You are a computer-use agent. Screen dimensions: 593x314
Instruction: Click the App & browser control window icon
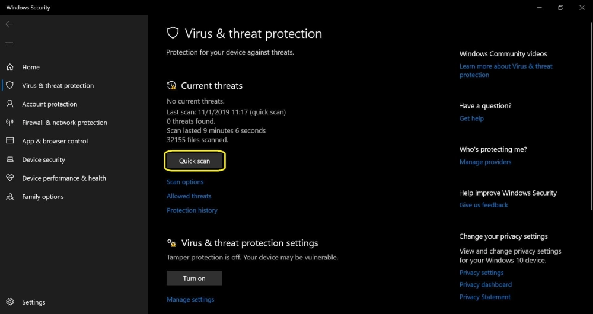pyautogui.click(x=10, y=141)
